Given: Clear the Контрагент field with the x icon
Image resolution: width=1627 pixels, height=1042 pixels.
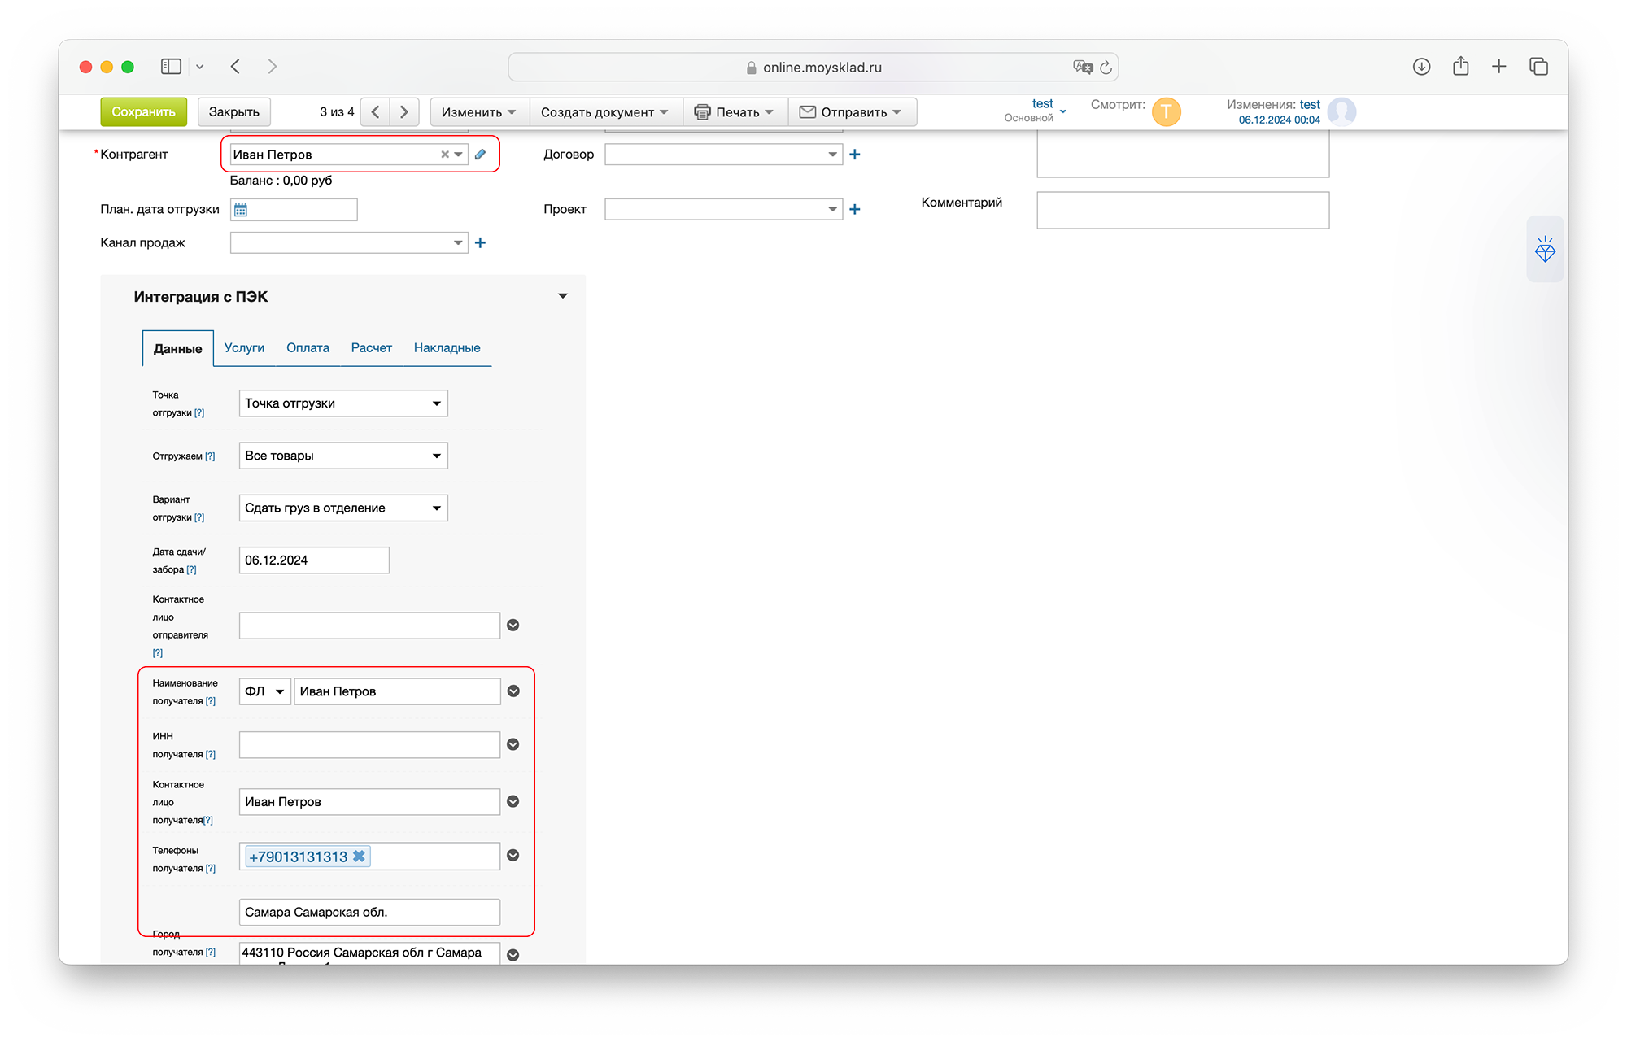Looking at the screenshot, I should pyautogui.click(x=445, y=155).
